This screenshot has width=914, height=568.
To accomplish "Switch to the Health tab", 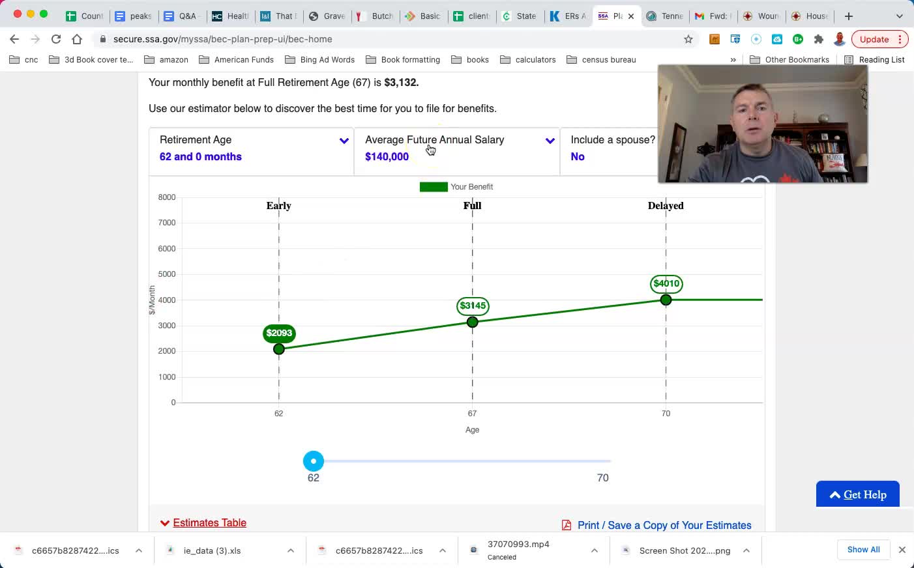I will (x=230, y=16).
